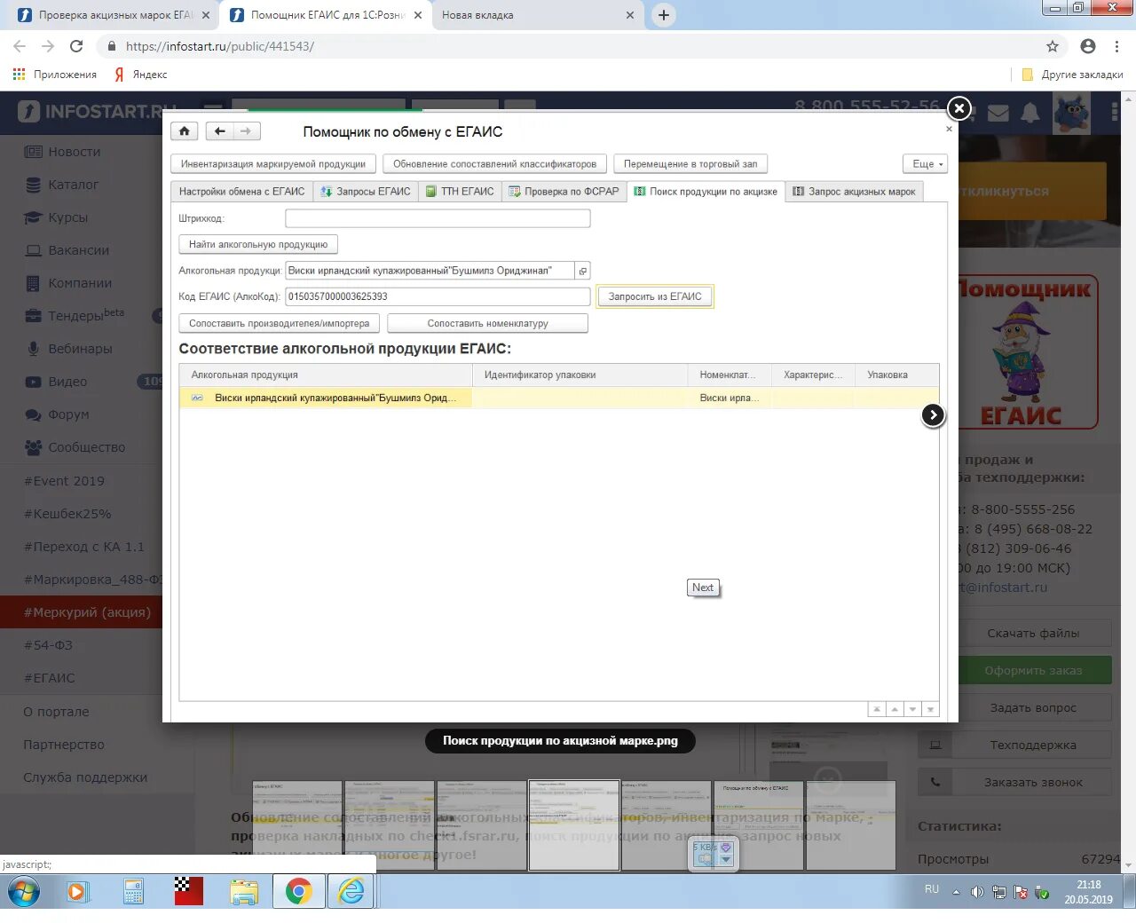The width and height of the screenshot is (1136, 923).
Task: Click the small x inside the Помощник window
Action: pos(949,130)
